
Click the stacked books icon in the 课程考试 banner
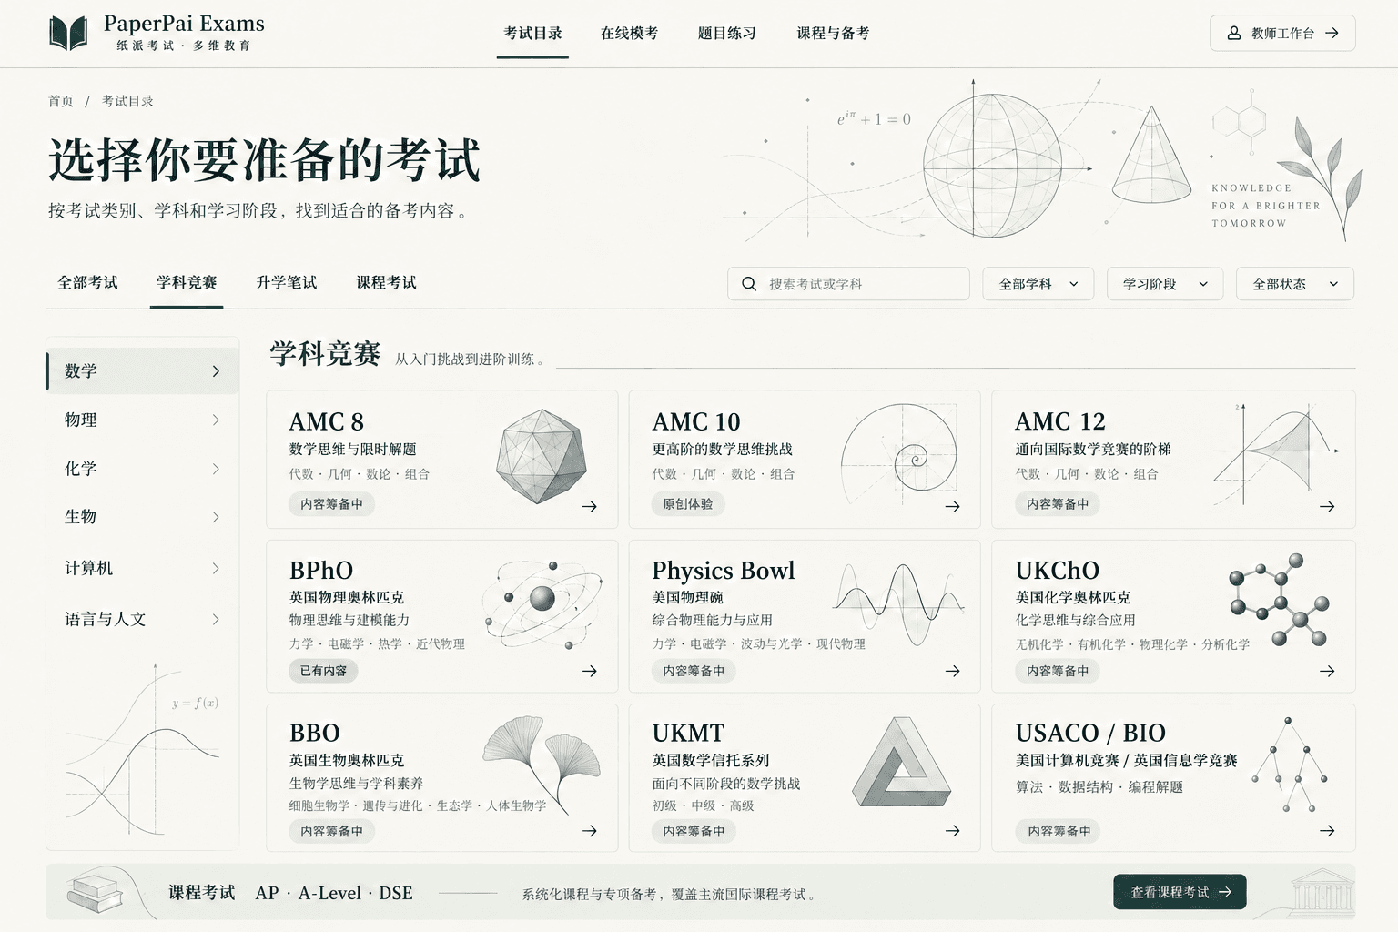(x=96, y=893)
